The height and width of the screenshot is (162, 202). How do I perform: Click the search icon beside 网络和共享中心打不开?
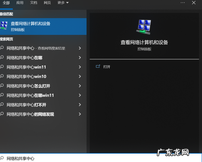click(x=2, y=105)
